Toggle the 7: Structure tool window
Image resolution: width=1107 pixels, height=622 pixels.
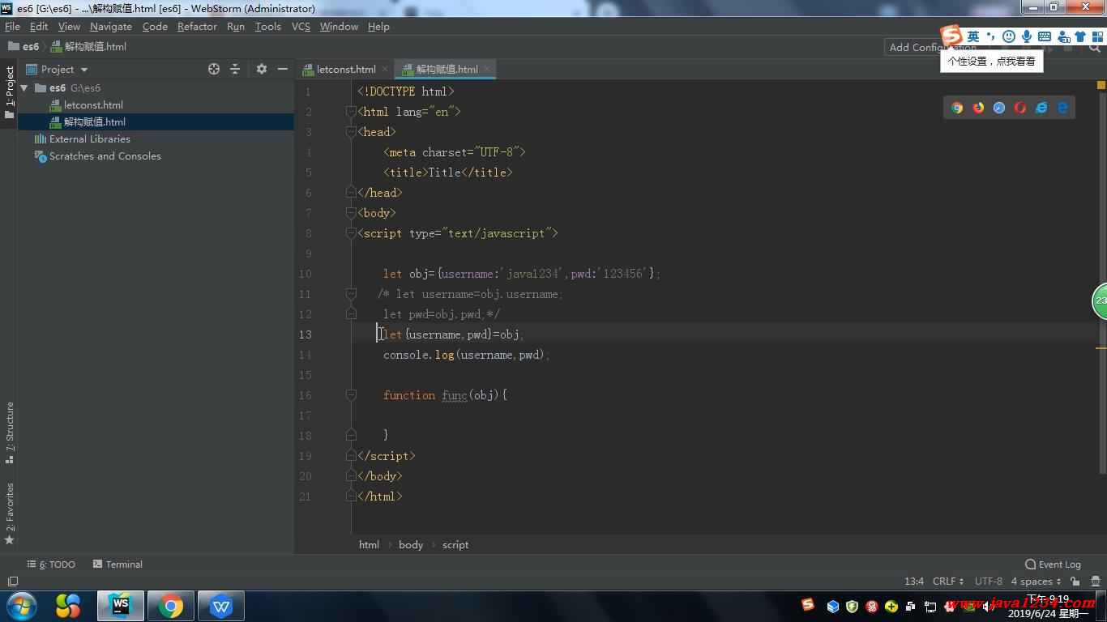(9, 433)
